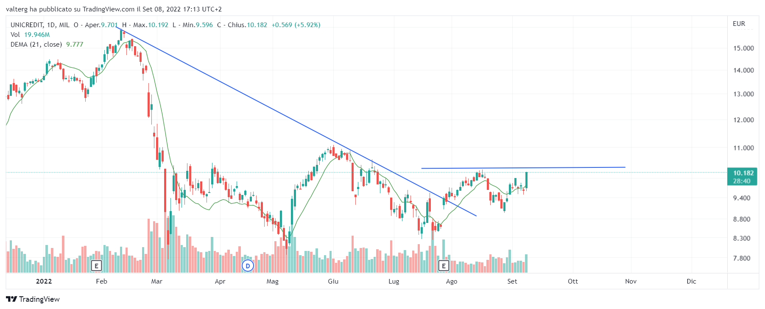765x309 pixels.
Task: Click the Dic label on time axis
Action: [x=691, y=281]
